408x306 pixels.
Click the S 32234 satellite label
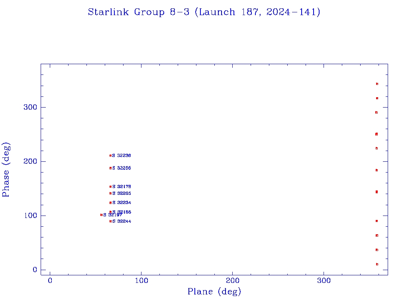(122, 203)
